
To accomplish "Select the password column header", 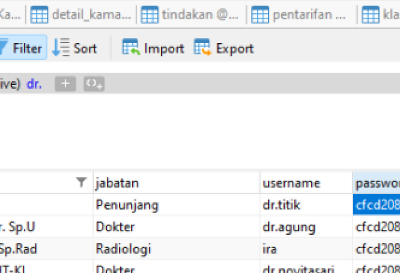I will pyautogui.click(x=376, y=183).
